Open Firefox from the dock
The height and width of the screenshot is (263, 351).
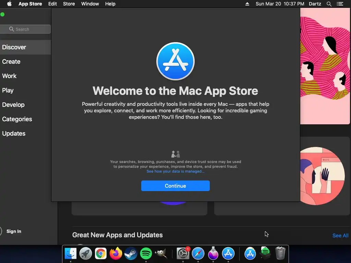click(x=116, y=253)
